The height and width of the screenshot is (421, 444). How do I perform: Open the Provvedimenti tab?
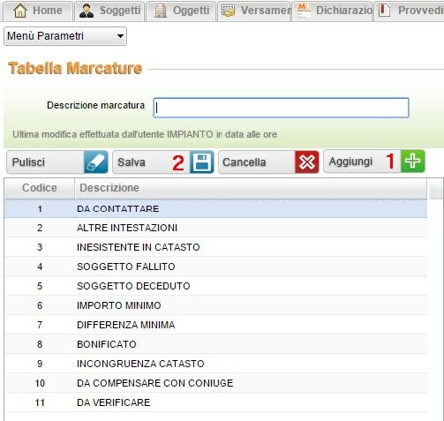pyautogui.click(x=410, y=11)
